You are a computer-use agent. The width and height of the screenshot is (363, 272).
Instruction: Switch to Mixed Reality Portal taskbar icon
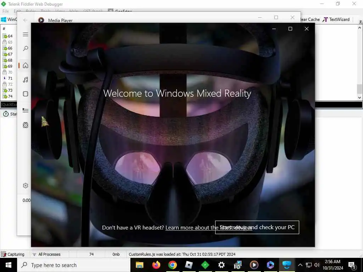286,265
